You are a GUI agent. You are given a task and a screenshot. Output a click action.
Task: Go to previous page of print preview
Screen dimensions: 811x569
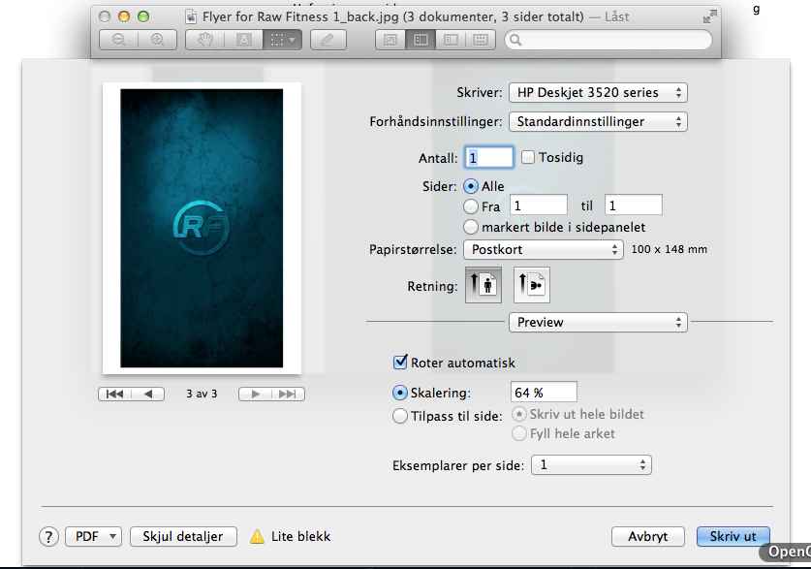click(148, 395)
